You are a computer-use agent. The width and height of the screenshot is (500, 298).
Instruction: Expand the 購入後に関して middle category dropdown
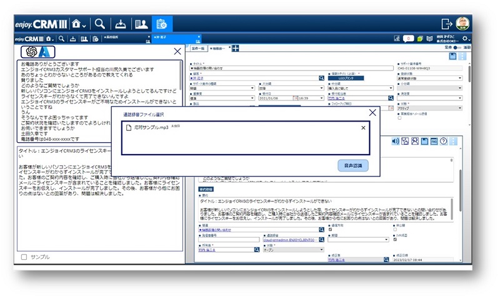click(x=391, y=89)
